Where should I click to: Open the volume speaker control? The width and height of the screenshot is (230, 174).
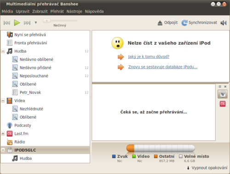coord(224,23)
